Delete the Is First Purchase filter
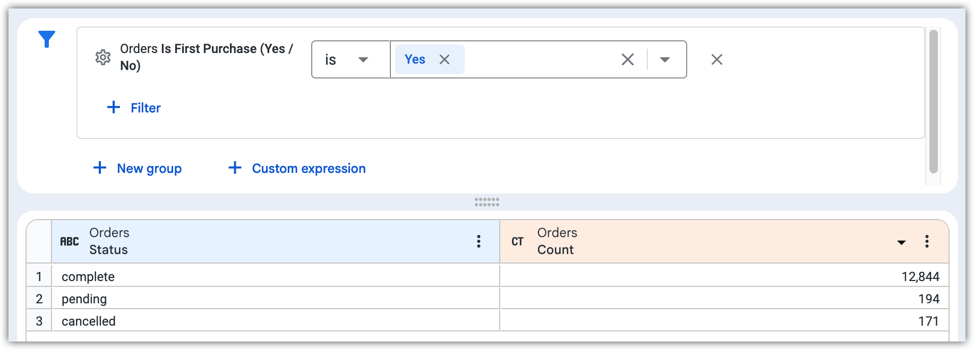The height and width of the screenshot is (350, 974). point(716,59)
